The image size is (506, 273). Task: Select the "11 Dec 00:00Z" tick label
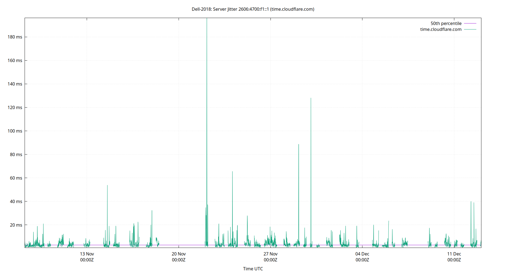click(x=454, y=257)
